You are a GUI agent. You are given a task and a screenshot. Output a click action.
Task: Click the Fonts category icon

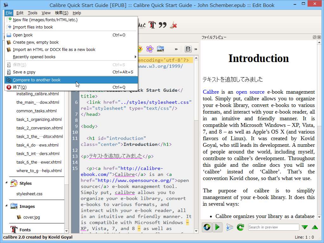14,229
